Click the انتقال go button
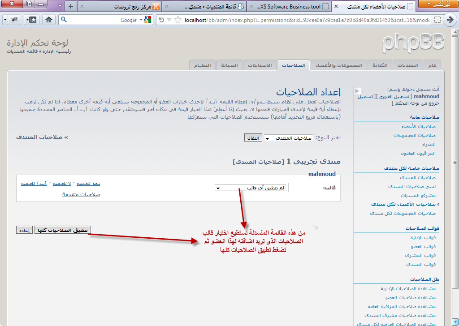The image size is (459, 326). [253, 138]
